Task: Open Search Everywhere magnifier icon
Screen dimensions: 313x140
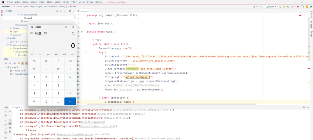Action: coord(304,6)
